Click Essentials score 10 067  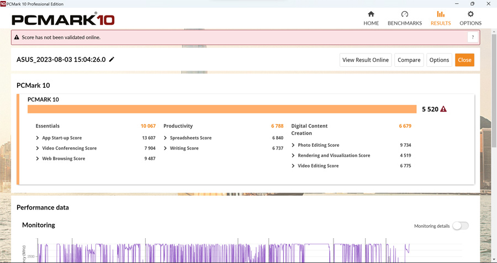click(x=148, y=126)
